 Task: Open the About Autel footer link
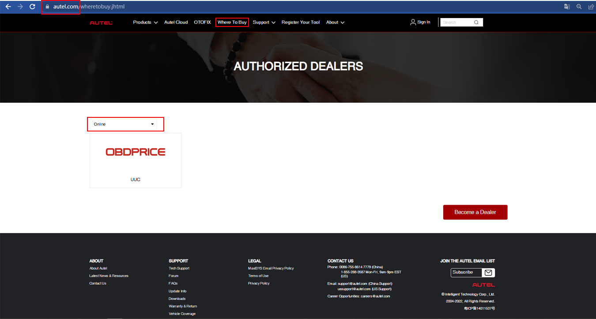click(98, 268)
